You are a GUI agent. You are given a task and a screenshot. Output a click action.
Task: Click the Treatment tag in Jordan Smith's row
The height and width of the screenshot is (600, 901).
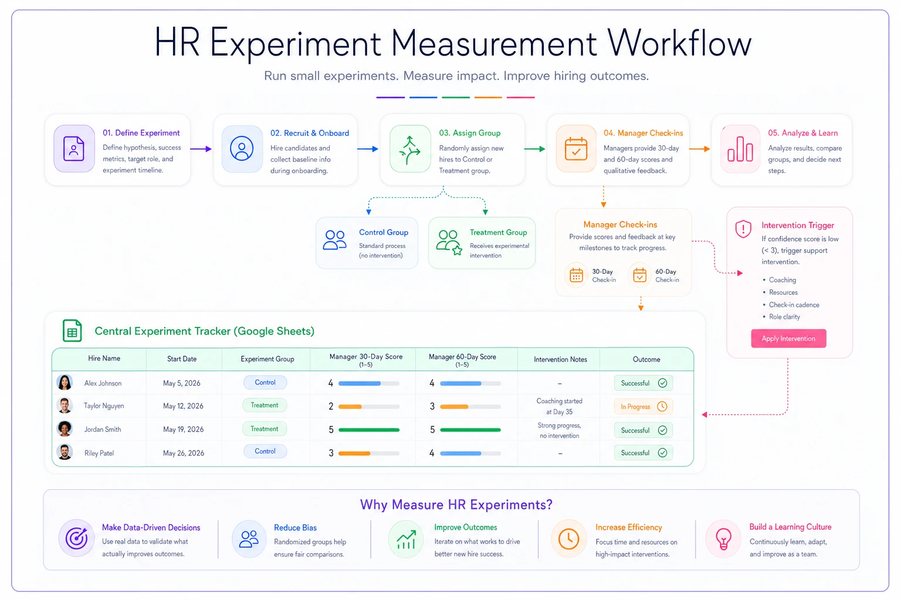265,429
